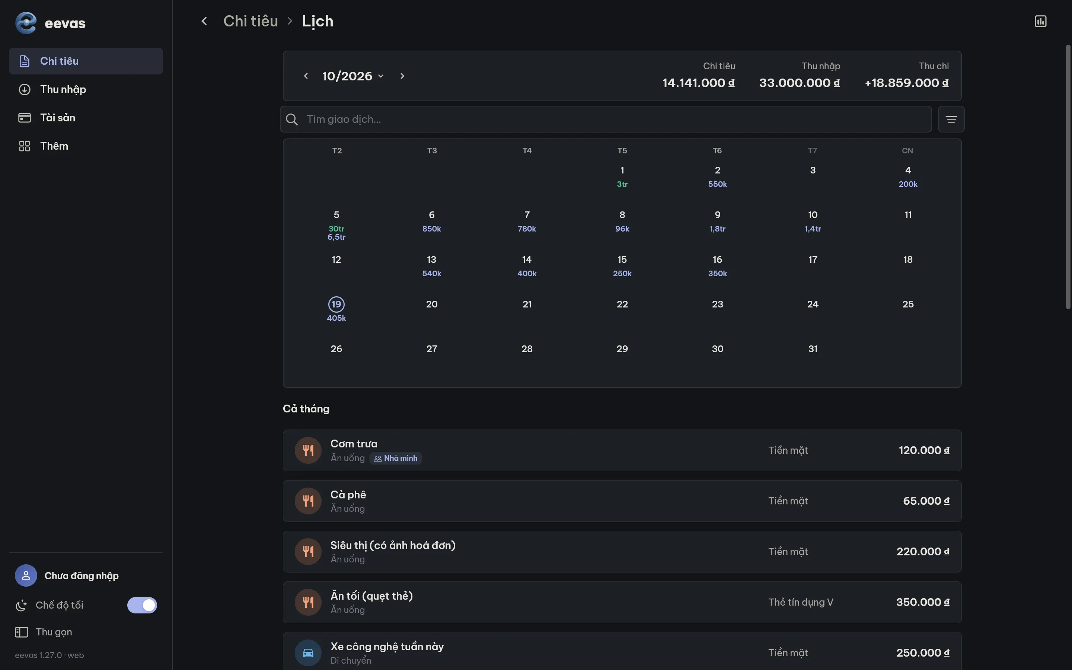Click the food icon on the Cơm trưa row

(308, 450)
